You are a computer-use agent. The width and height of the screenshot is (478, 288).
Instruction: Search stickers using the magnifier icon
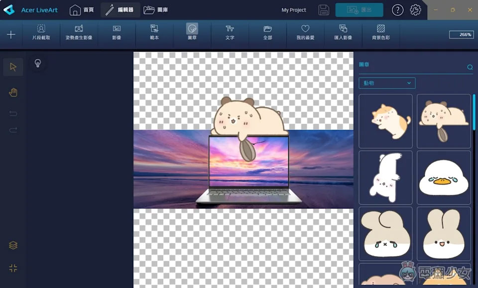tap(470, 67)
